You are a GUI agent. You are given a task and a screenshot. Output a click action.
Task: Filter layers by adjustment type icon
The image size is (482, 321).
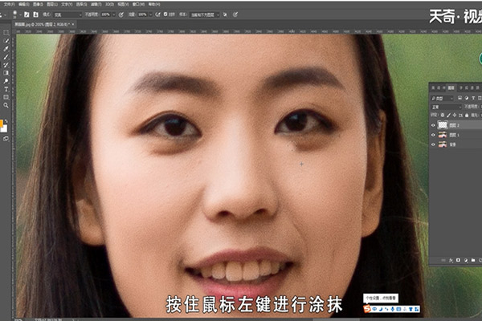(x=466, y=98)
